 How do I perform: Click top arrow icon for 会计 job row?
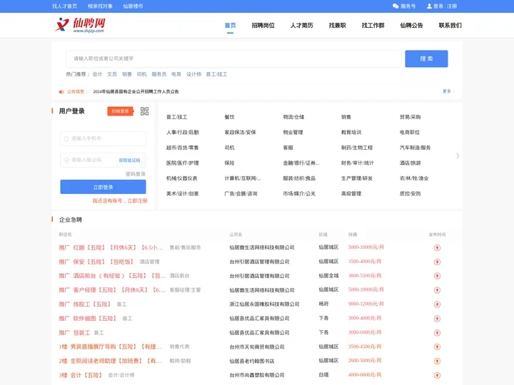437,375
